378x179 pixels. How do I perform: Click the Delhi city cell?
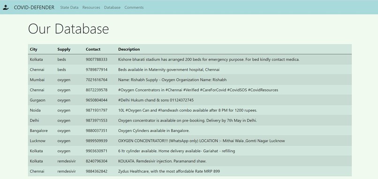(34, 121)
